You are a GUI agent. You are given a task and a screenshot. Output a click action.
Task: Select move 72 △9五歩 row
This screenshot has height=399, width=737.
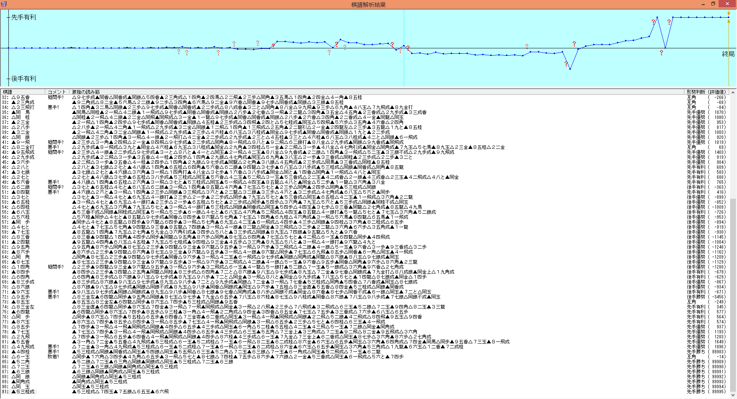click(21, 297)
